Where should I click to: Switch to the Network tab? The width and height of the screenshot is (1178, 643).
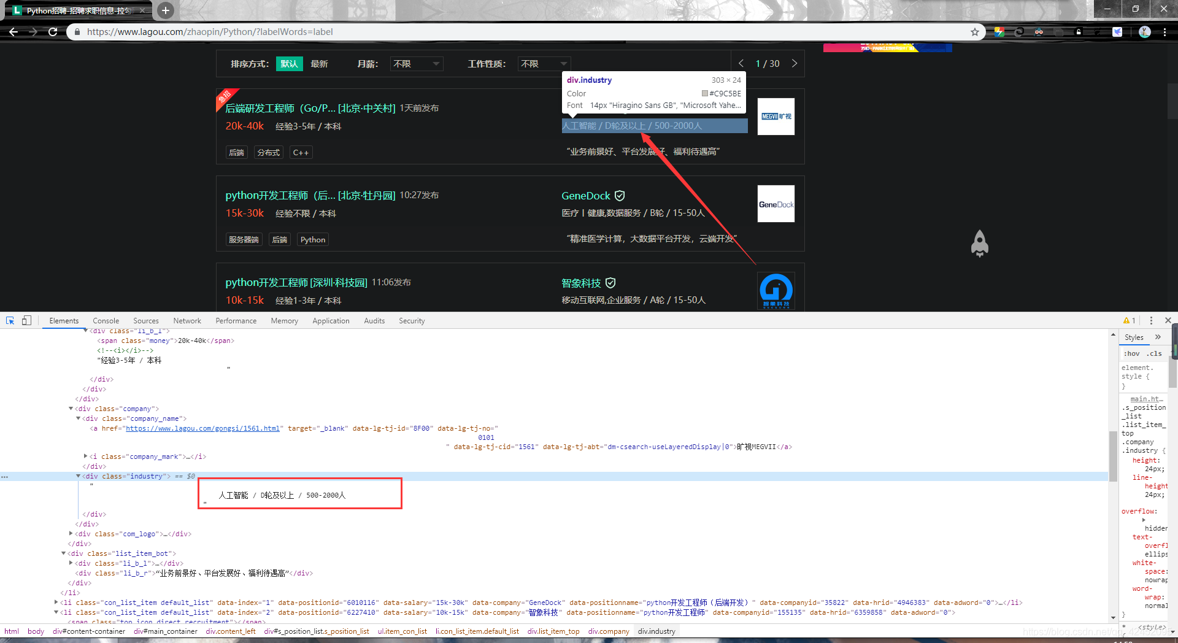(187, 321)
